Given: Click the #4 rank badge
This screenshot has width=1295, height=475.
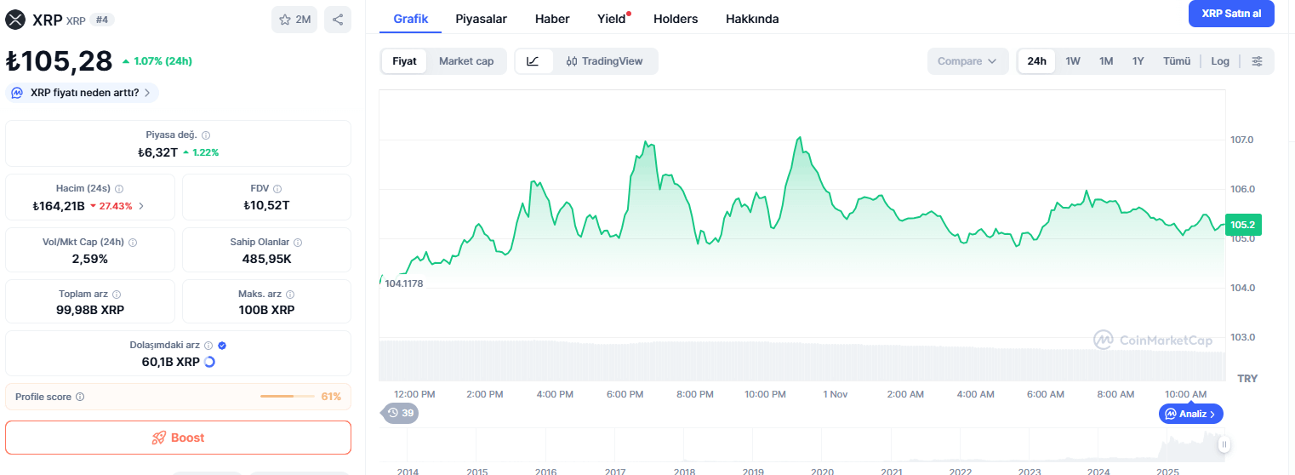Looking at the screenshot, I should point(101,20).
